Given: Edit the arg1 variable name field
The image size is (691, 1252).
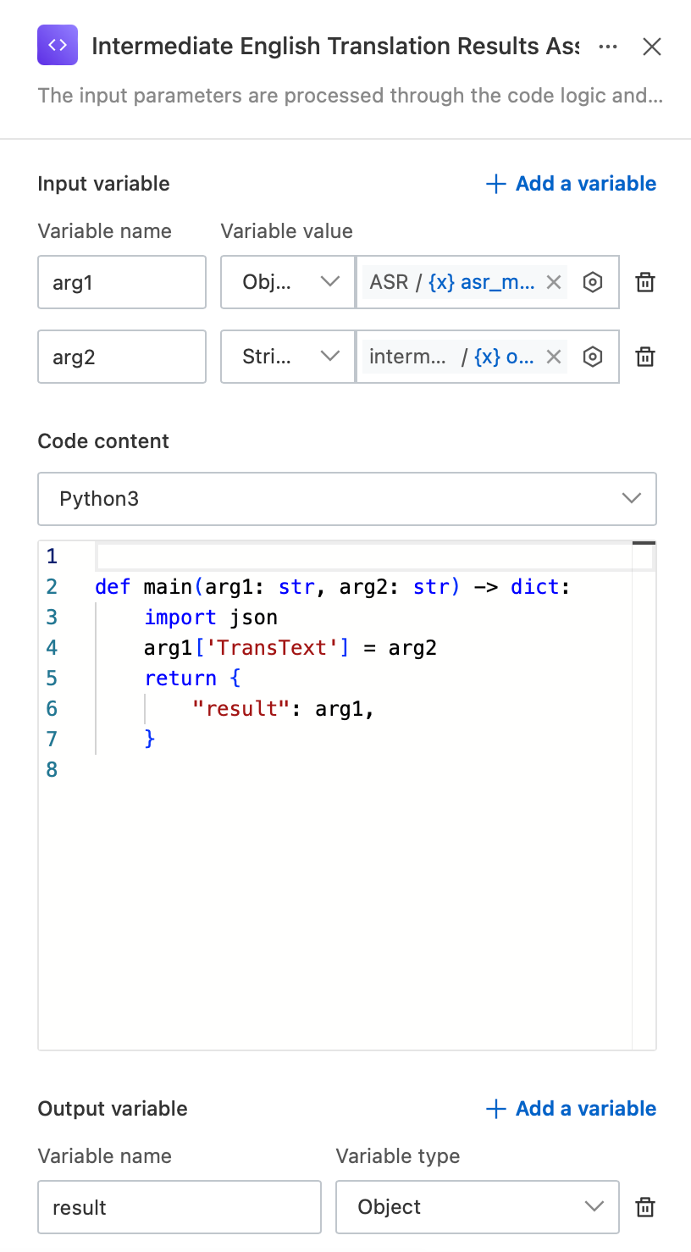Looking at the screenshot, I should tap(122, 282).
